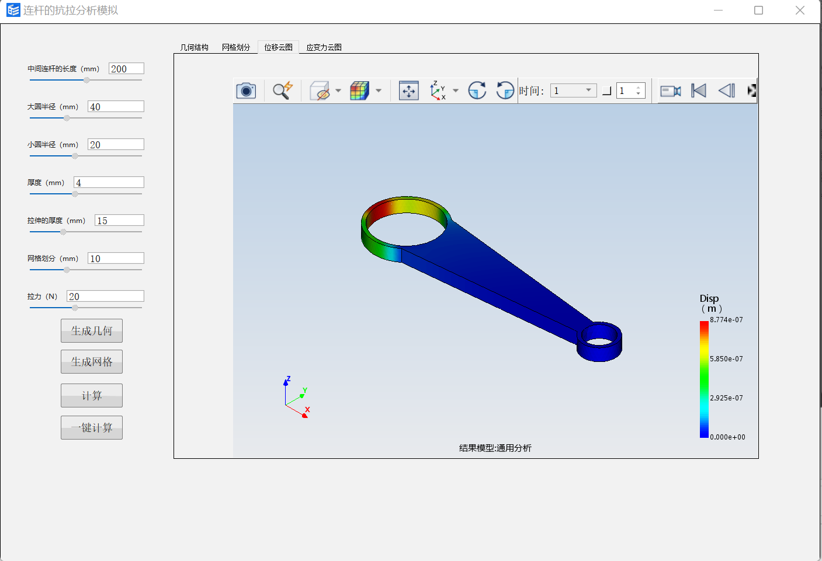The height and width of the screenshot is (561, 822).
Task: Open the 应变力云图 tab
Action: [x=324, y=47]
